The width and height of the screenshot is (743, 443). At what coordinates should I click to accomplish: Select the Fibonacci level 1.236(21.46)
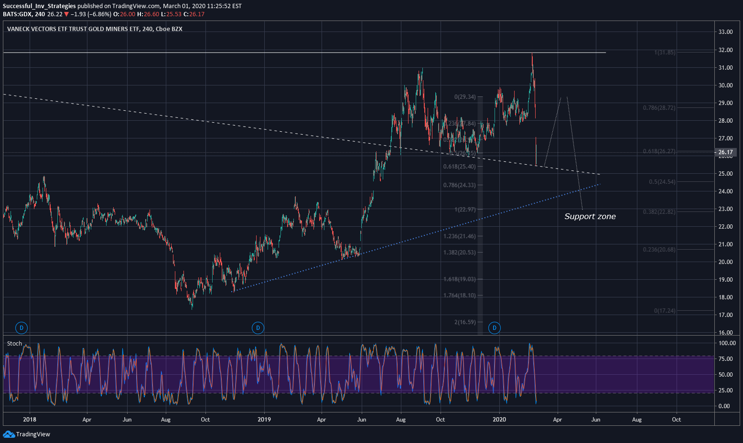(460, 236)
